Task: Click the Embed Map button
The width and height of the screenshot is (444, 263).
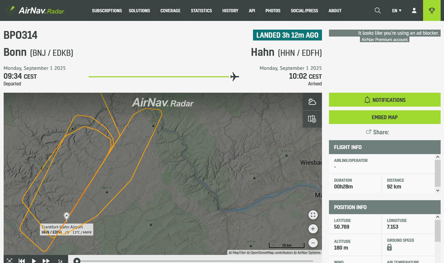Action: [x=385, y=117]
